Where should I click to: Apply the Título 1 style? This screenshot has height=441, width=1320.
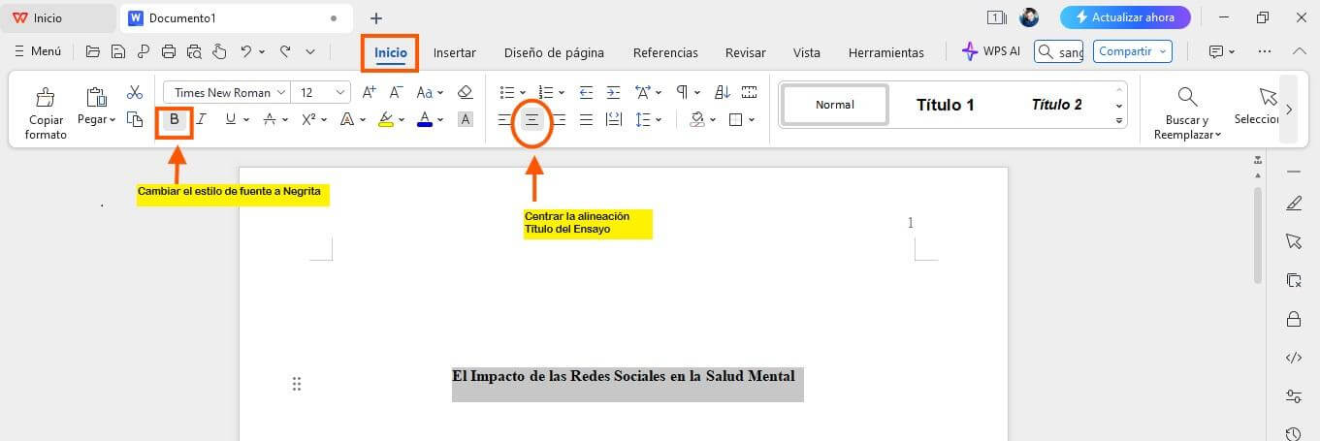(x=946, y=105)
